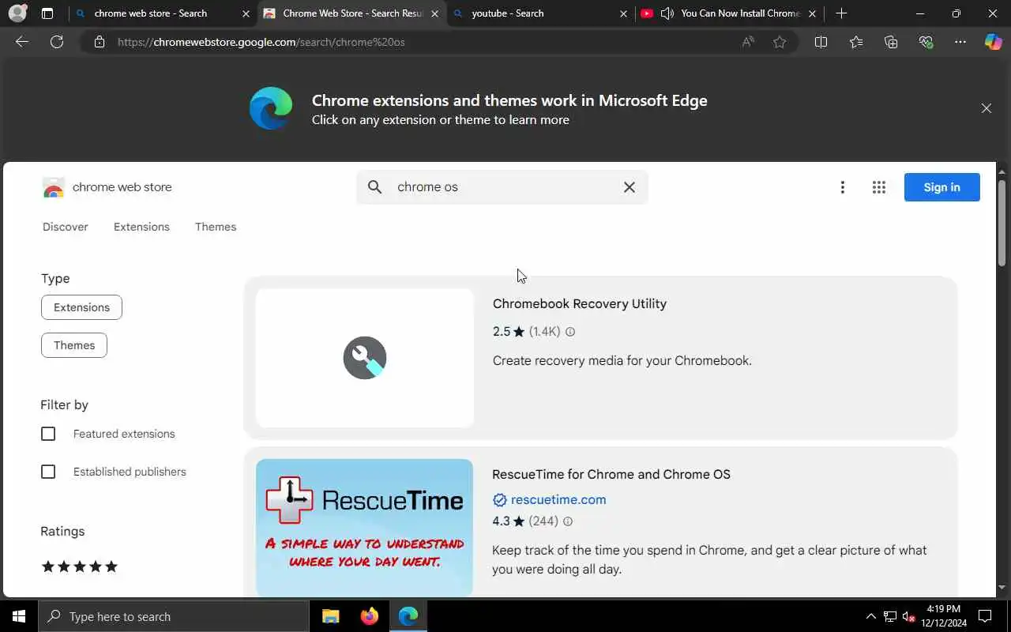1011x632 pixels.
Task: Close the youtube - Search tab
Action: point(623,13)
